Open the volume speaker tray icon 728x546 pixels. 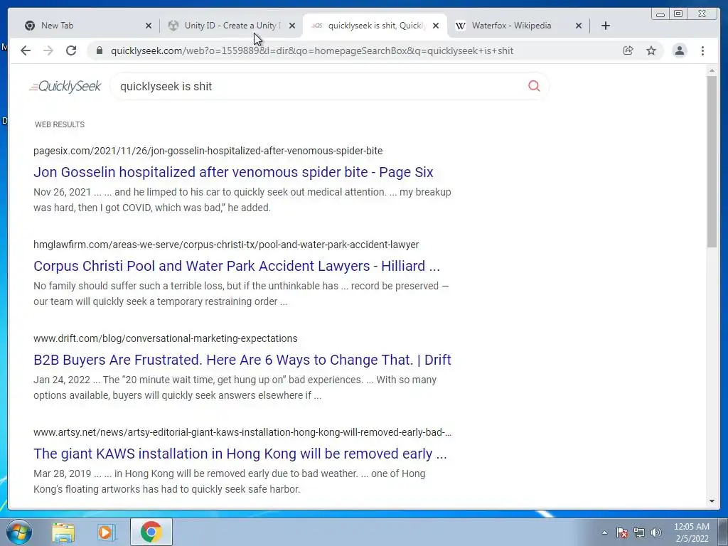click(x=656, y=532)
